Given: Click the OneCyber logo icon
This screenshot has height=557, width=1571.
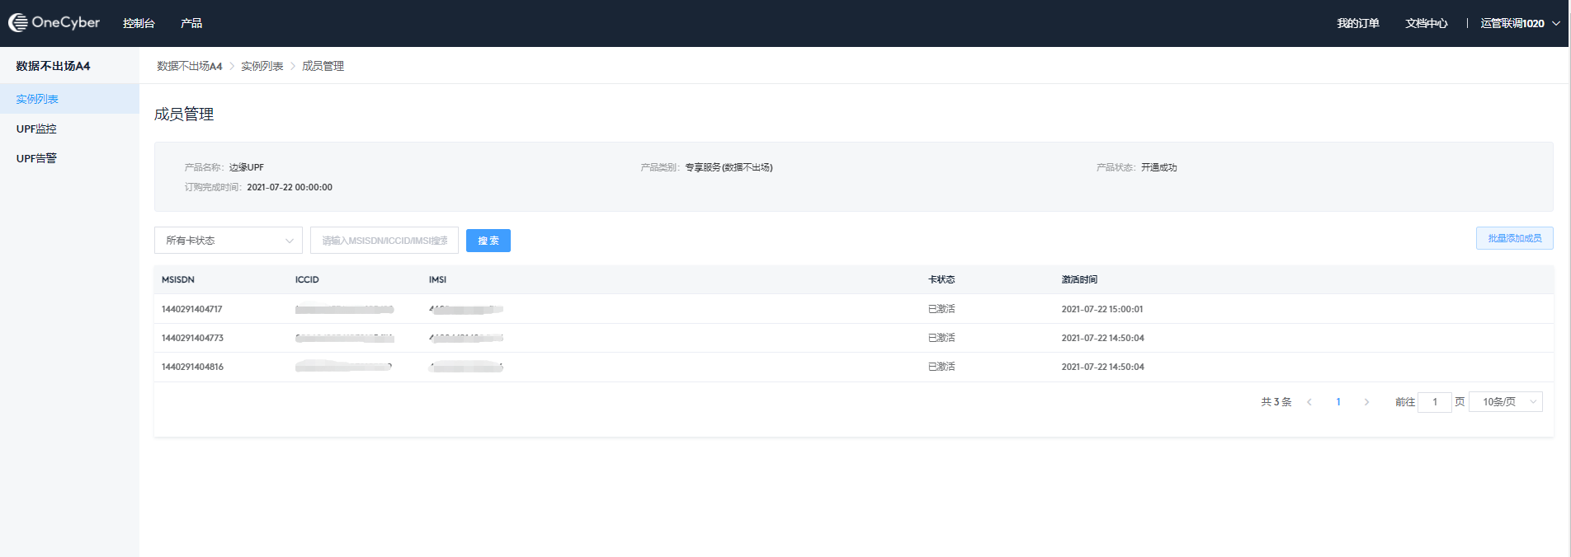Looking at the screenshot, I should 18,23.
